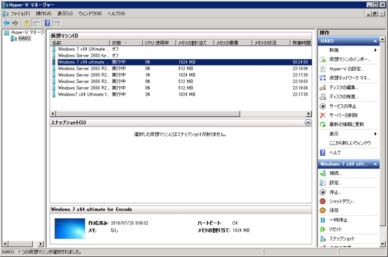Screen dimensions: 388x257
Task: Toggle the action pane toolbar icon
Action: (x=56, y=23)
